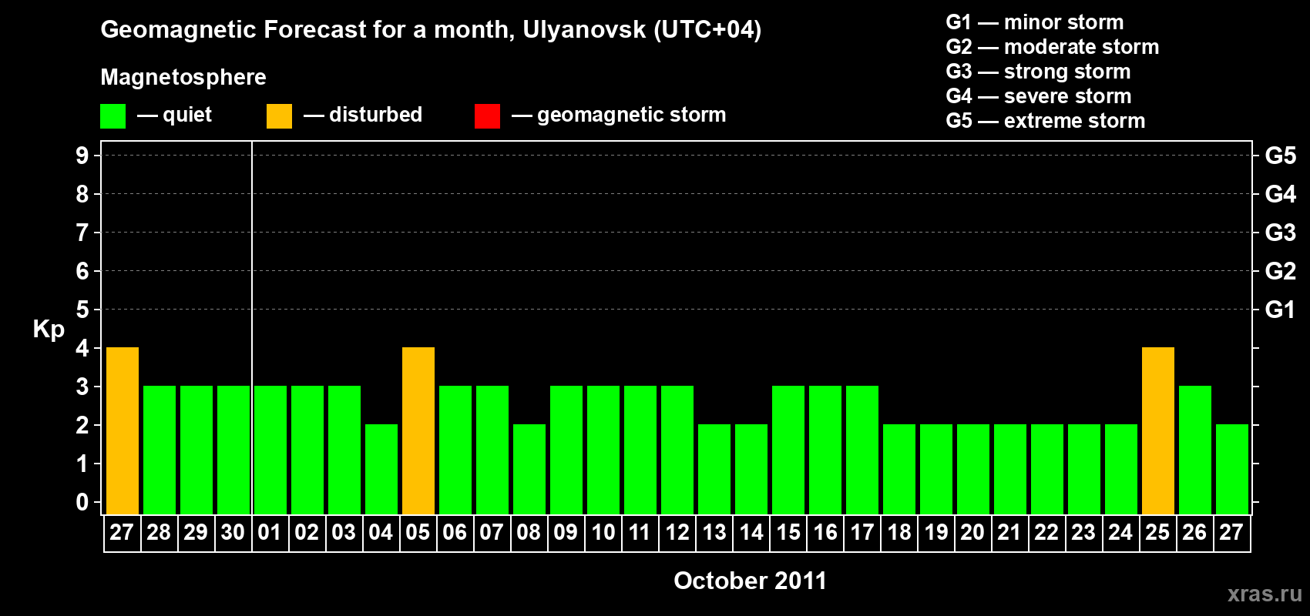
Task: Click the G3 right axis label
Action: click(x=1280, y=233)
